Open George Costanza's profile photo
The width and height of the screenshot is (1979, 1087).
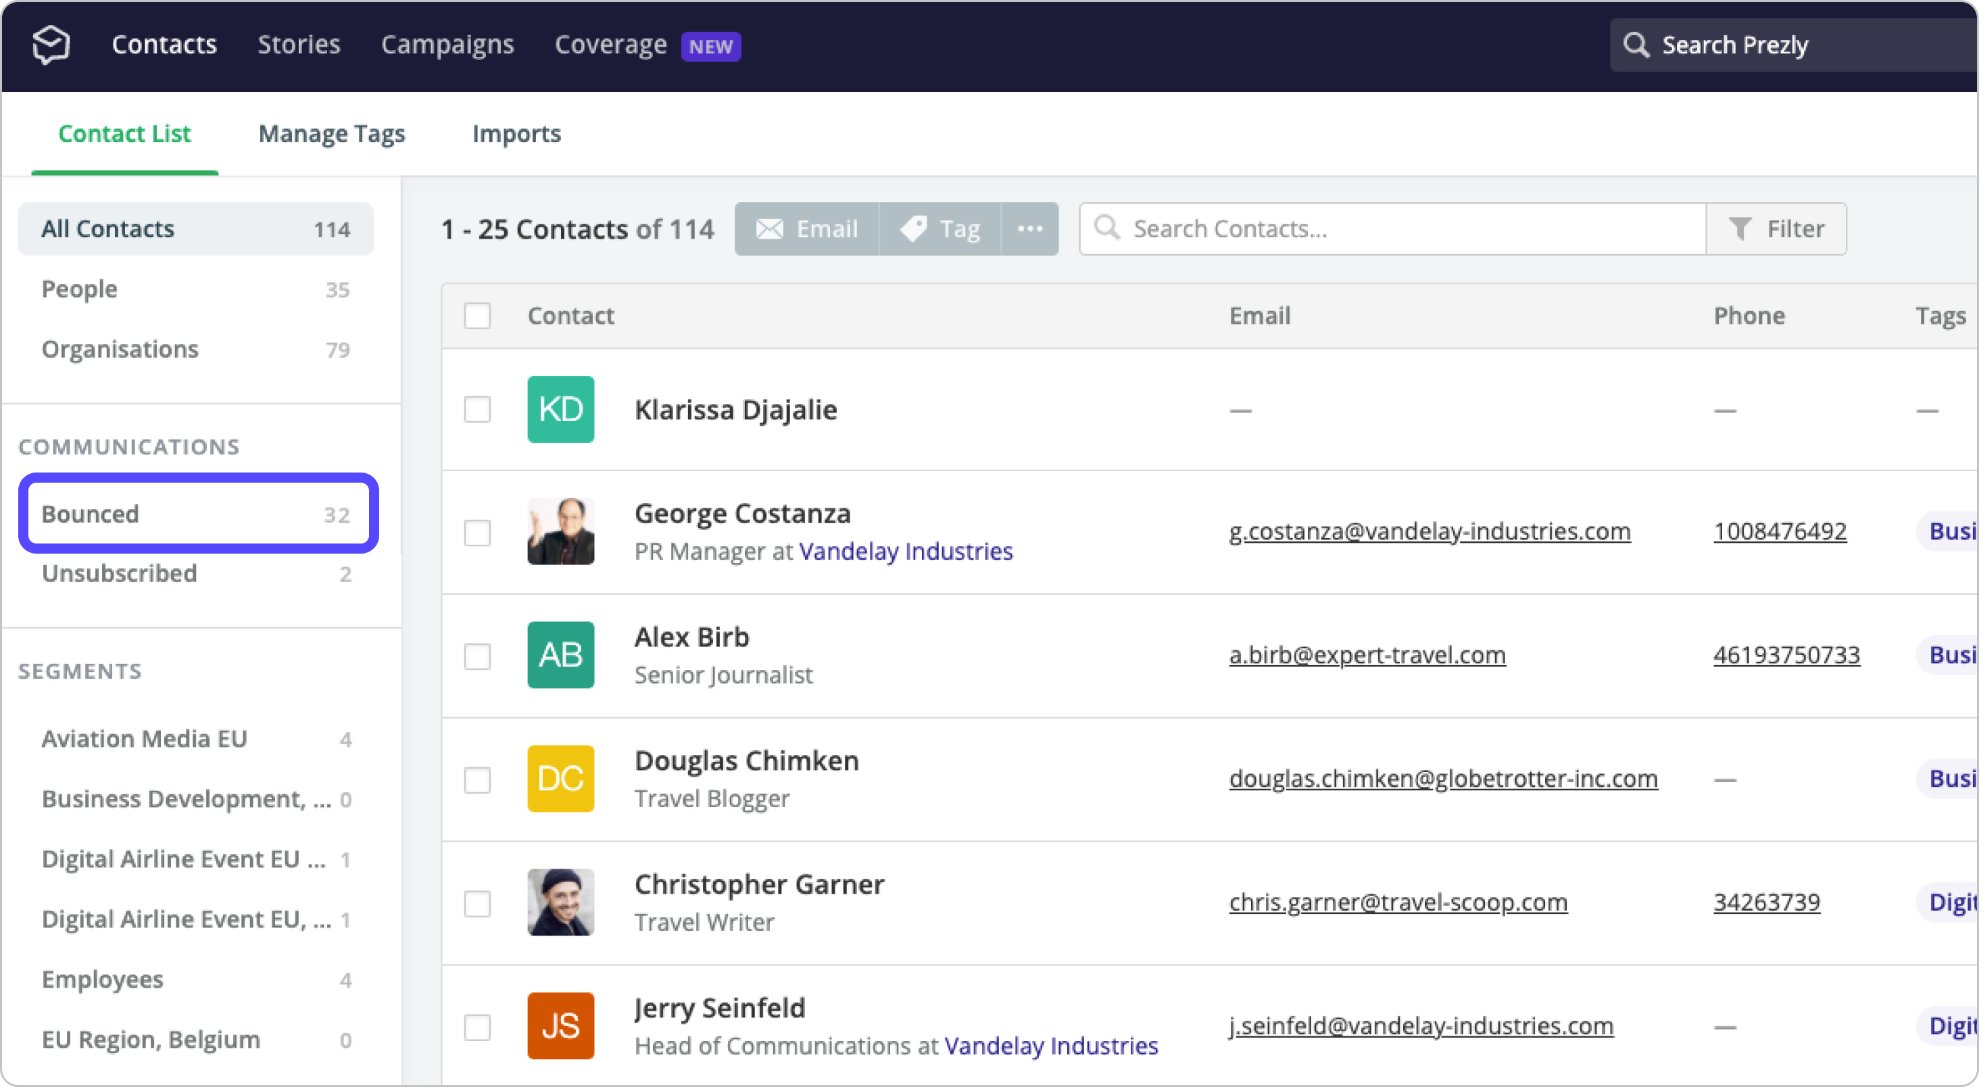(561, 531)
